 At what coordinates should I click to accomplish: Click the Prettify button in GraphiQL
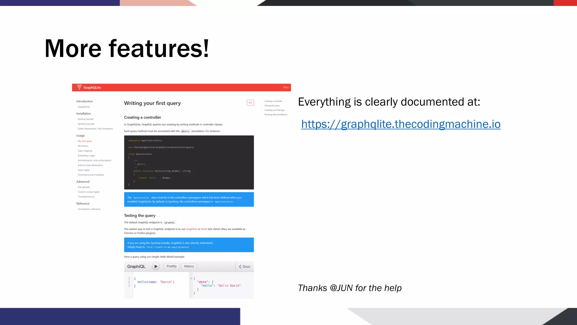tap(172, 266)
